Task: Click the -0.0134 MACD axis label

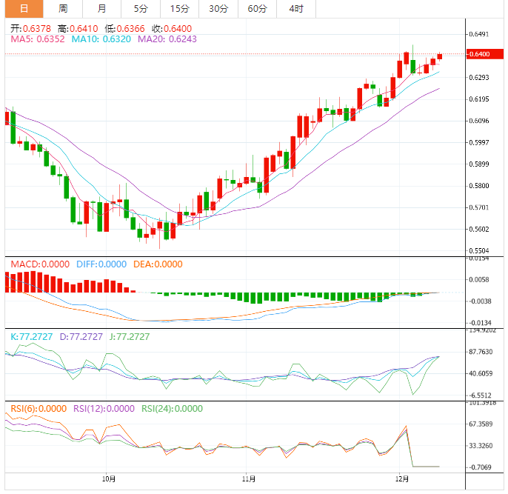Action: pyautogui.click(x=480, y=323)
